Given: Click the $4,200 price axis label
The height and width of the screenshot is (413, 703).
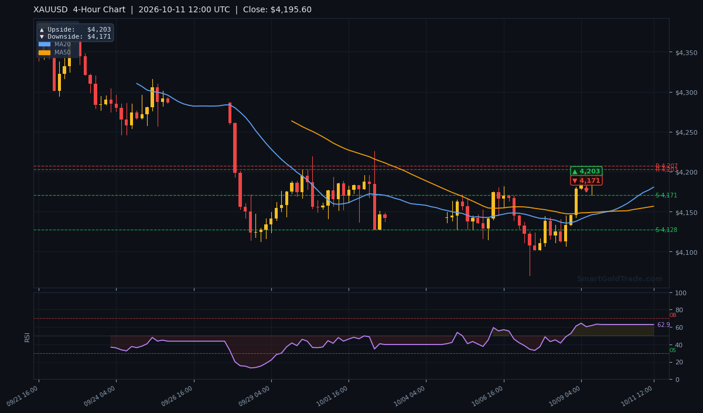Looking at the screenshot, I should click(686, 172).
